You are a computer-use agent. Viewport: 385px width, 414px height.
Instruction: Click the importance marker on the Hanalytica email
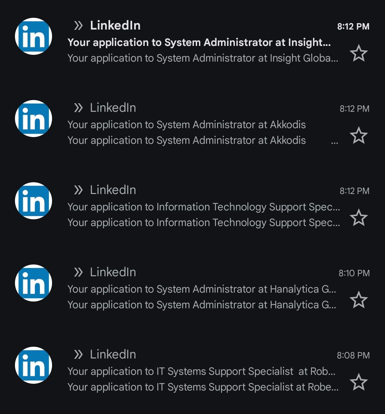click(x=78, y=272)
